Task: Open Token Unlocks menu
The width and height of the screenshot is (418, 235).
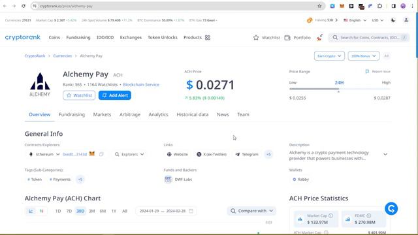Action: 163,38
